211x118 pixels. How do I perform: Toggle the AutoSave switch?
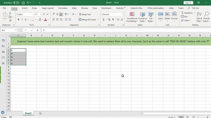tap(16, 3)
